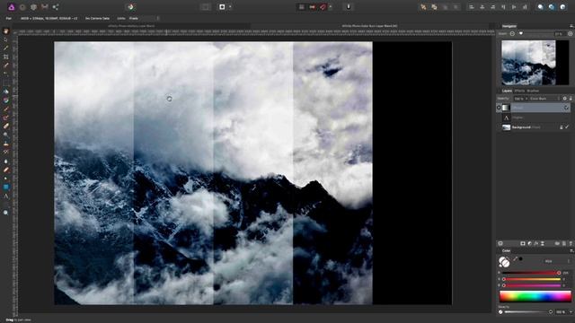Select the Zoom tool in tools panel

(6, 213)
